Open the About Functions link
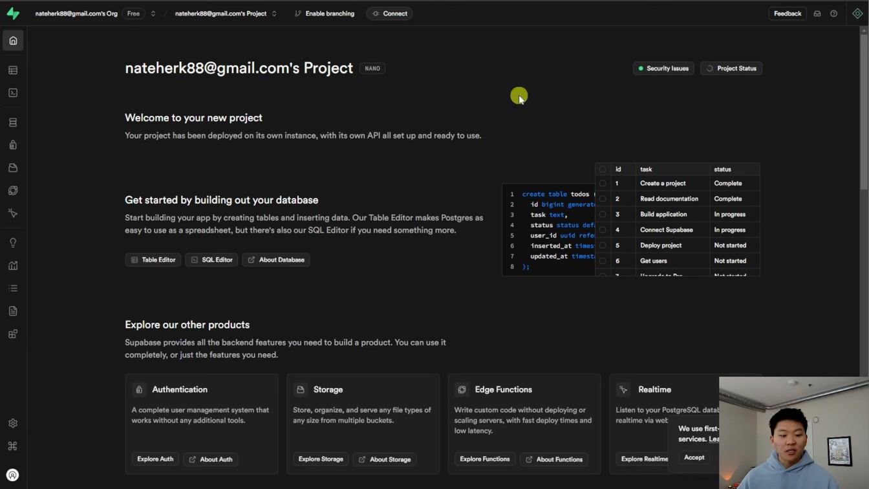869x489 pixels. (554, 459)
